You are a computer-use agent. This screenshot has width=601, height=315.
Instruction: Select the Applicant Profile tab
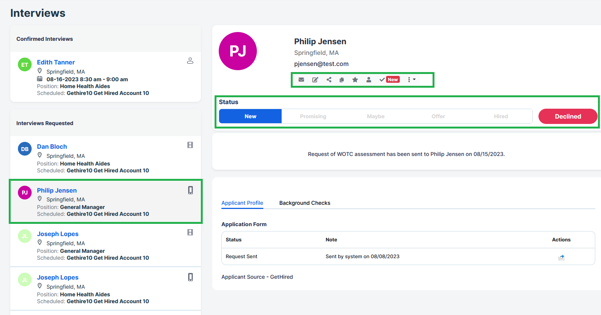click(242, 203)
